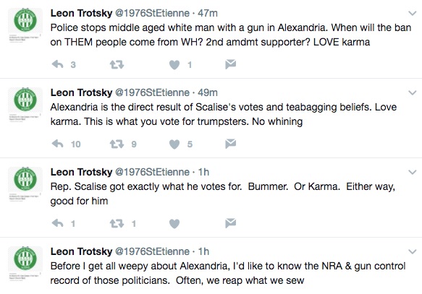Share 'Rep. Scalise' tweet via direct message icon
The height and width of the screenshot is (294, 422).
[x=231, y=223]
